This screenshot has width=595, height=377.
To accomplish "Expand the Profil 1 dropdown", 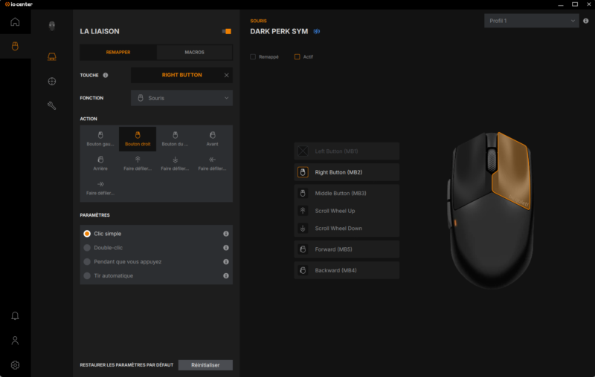I will click(x=530, y=21).
